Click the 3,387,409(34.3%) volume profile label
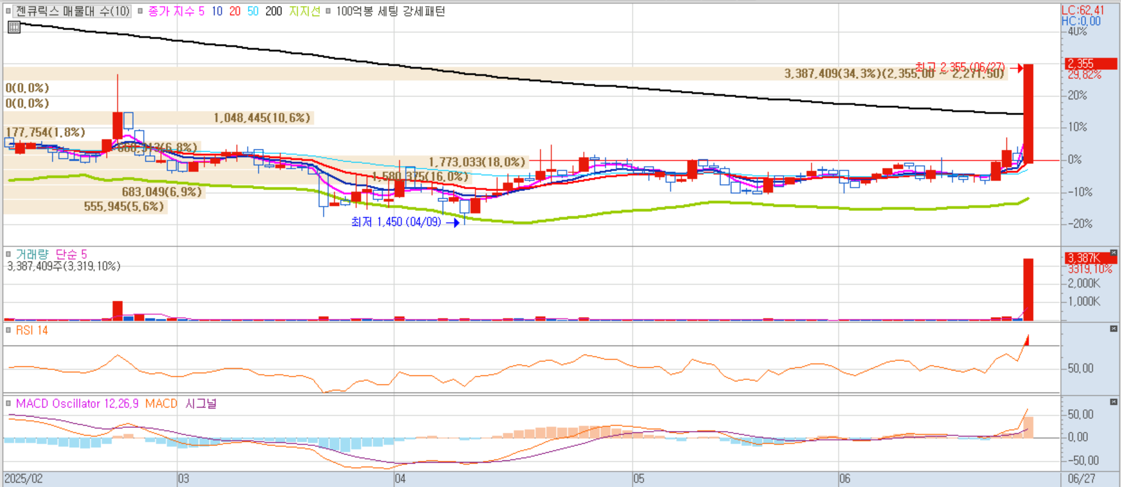The image size is (1121, 487). pos(895,74)
